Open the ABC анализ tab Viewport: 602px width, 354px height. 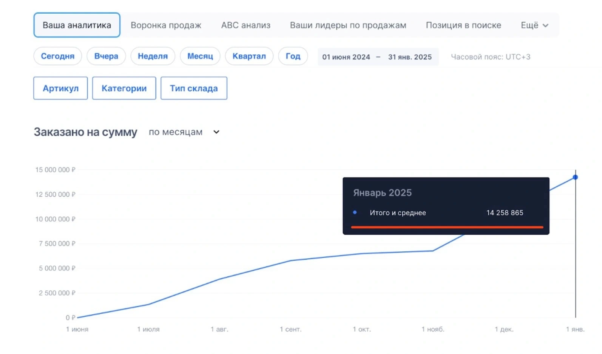point(245,25)
